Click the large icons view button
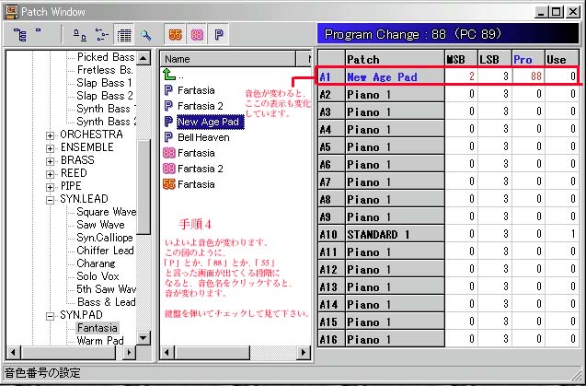 click(80, 35)
